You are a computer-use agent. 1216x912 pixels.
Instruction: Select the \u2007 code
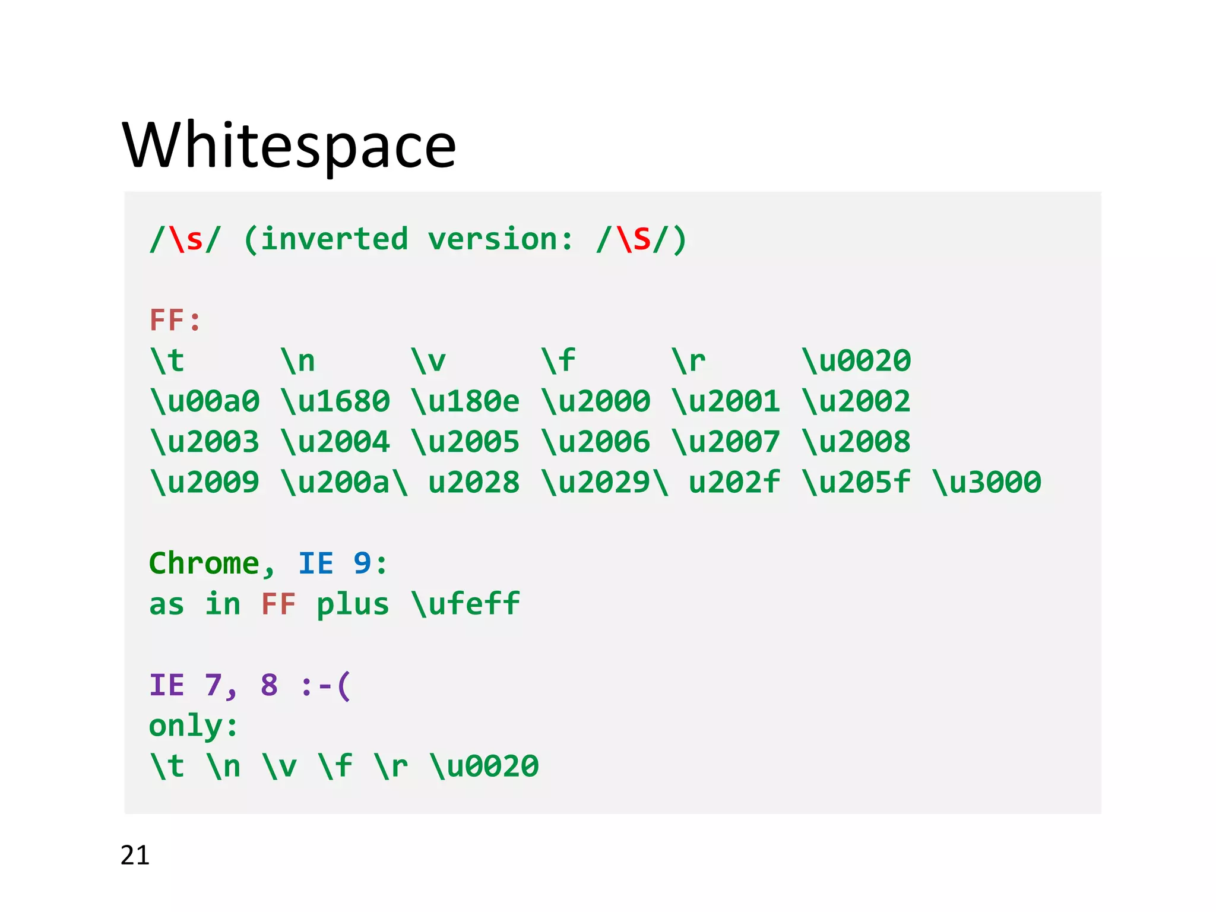(x=726, y=441)
